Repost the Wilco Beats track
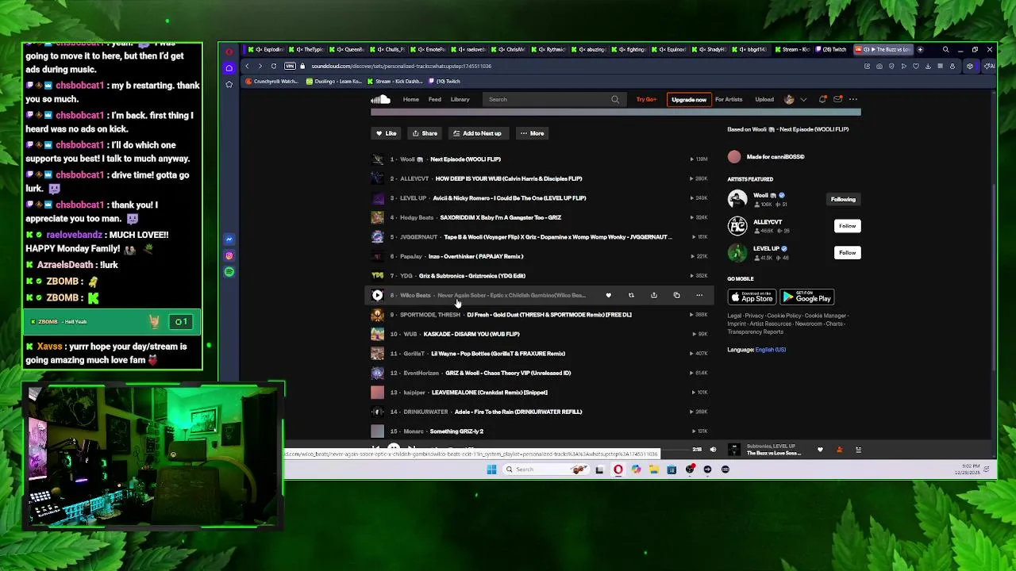 [x=631, y=295]
